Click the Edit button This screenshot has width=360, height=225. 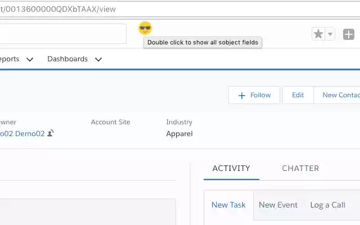point(298,95)
